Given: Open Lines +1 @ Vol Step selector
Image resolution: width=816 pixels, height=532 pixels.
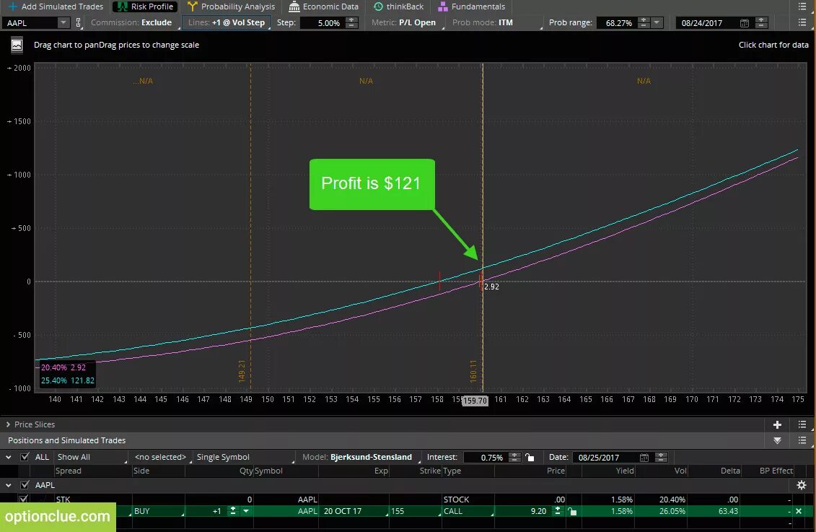Looking at the screenshot, I should (227, 22).
